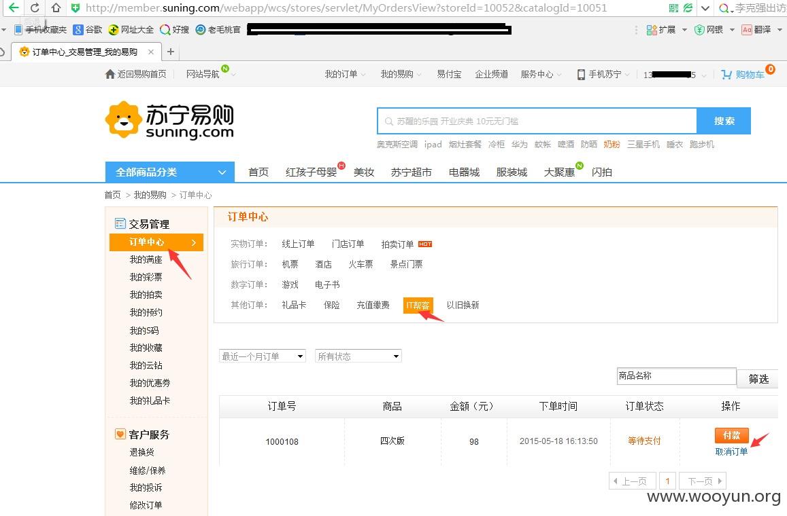This screenshot has width=787, height=516.
Task: Click the 筛选 filter button
Action: click(x=758, y=379)
